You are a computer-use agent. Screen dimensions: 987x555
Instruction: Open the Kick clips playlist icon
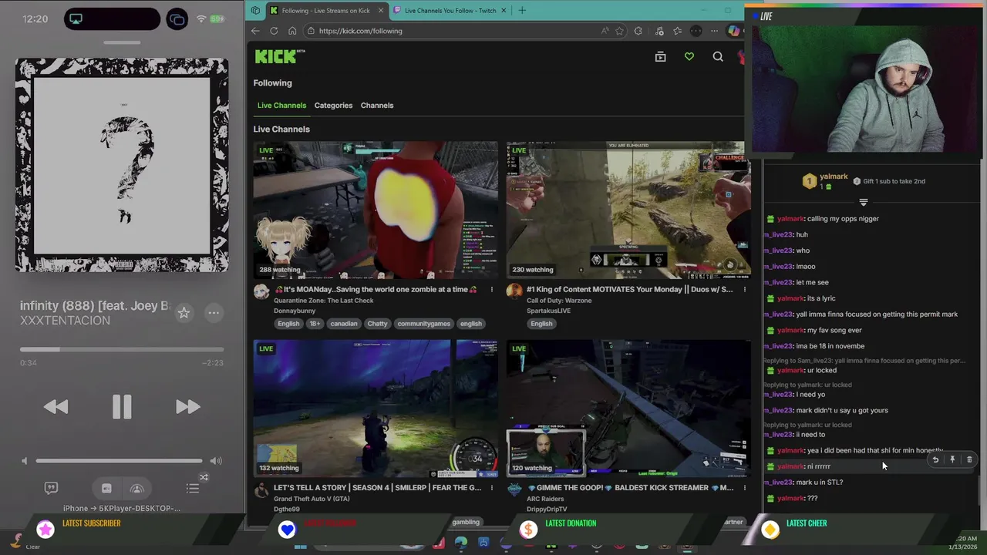click(x=660, y=56)
